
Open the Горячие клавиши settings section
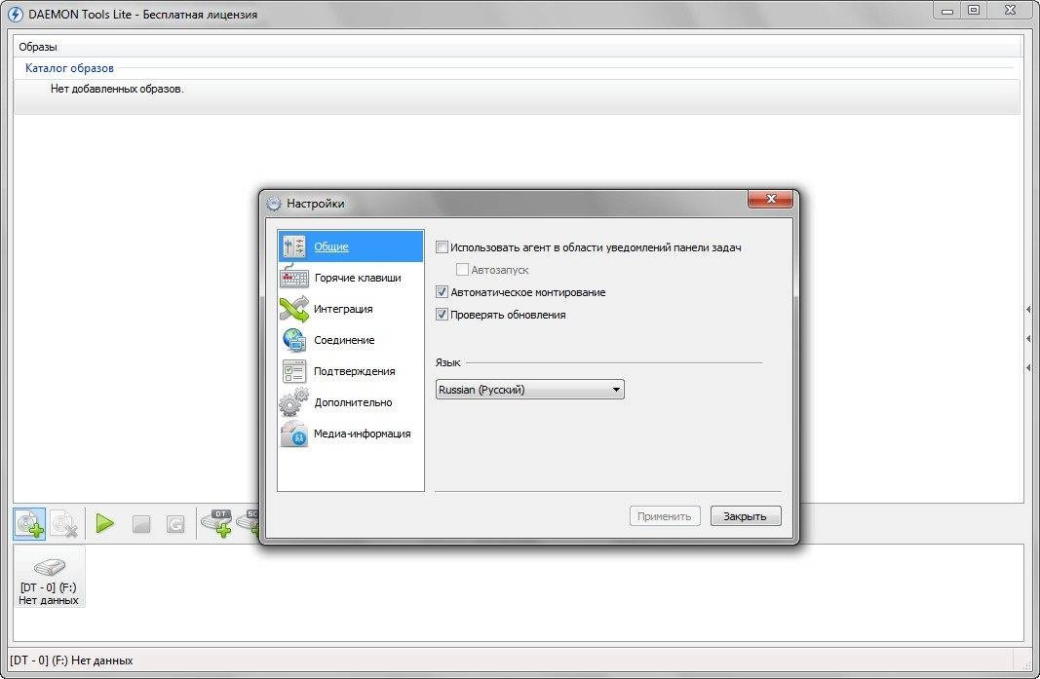[350, 278]
